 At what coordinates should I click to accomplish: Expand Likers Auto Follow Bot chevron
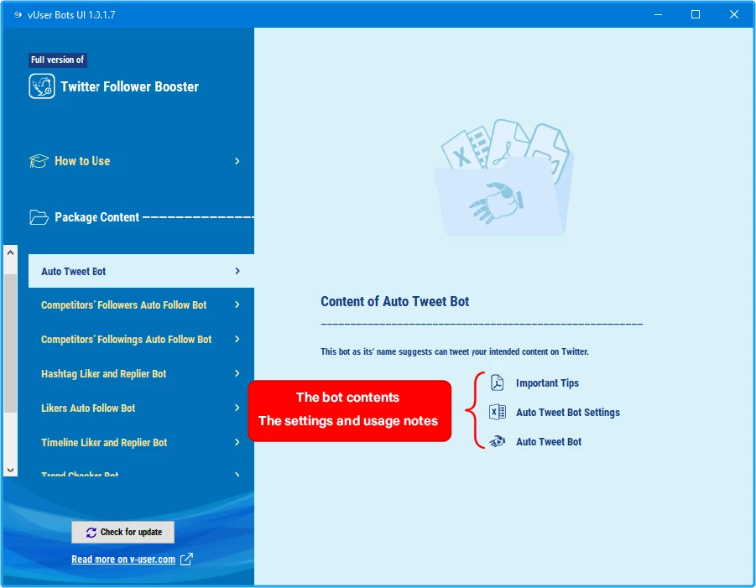coord(237,408)
